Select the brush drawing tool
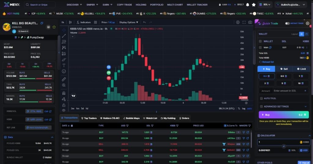Viewport: 313px width, 164px height. pyautogui.click(x=64, y=60)
